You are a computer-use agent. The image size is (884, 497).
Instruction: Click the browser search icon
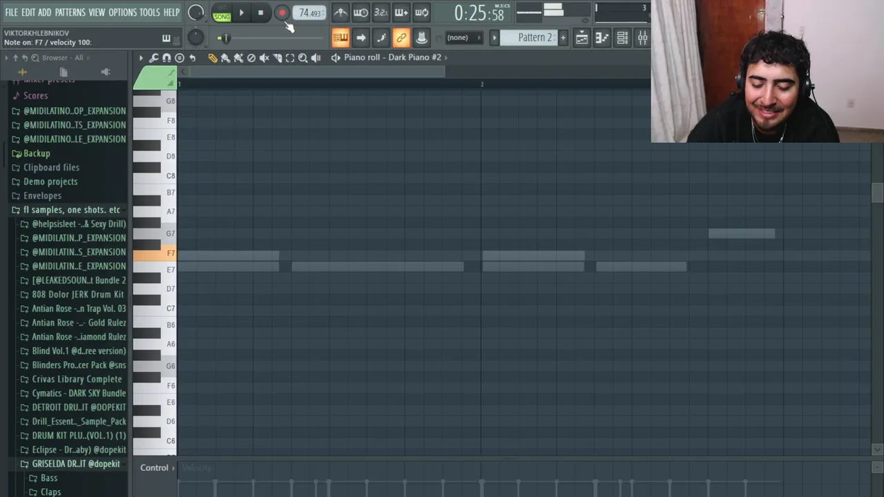click(35, 58)
